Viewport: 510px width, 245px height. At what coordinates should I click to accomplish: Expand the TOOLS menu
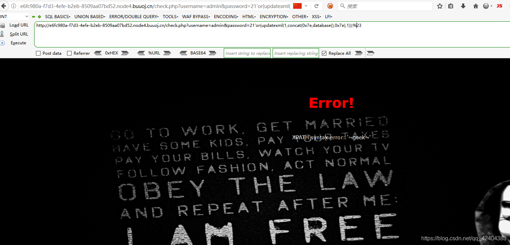tap(170, 17)
